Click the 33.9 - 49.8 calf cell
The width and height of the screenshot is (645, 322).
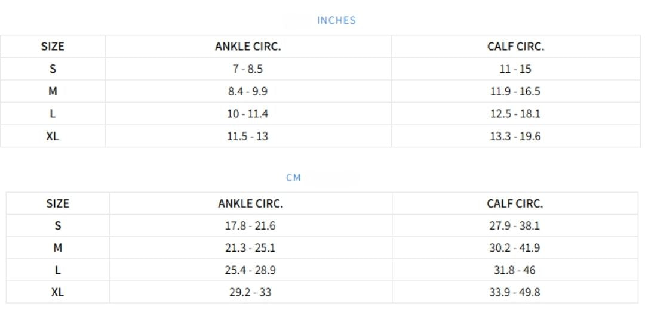click(515, 292)
